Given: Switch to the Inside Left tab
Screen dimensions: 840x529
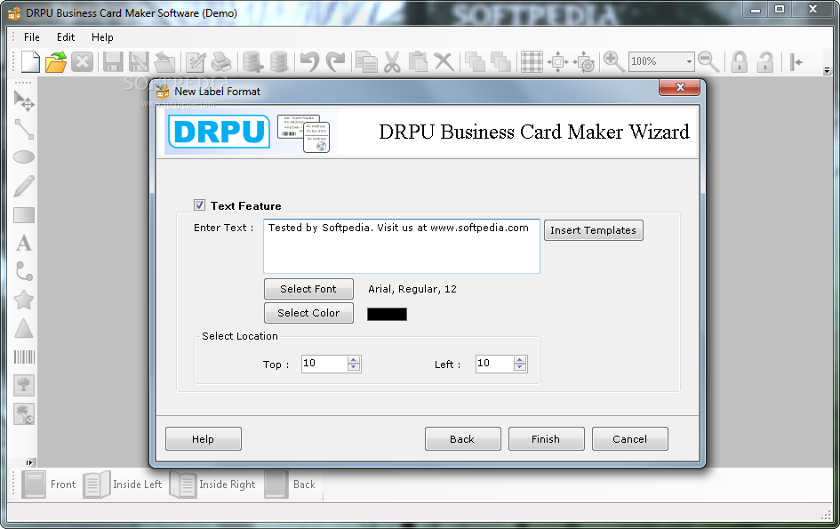Looking at the screenshot, I should click(123, 485).
